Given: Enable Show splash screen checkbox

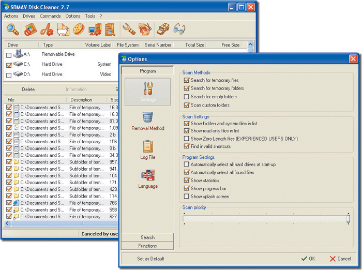Looking at the screenshot, I should (x=186, y=197).
